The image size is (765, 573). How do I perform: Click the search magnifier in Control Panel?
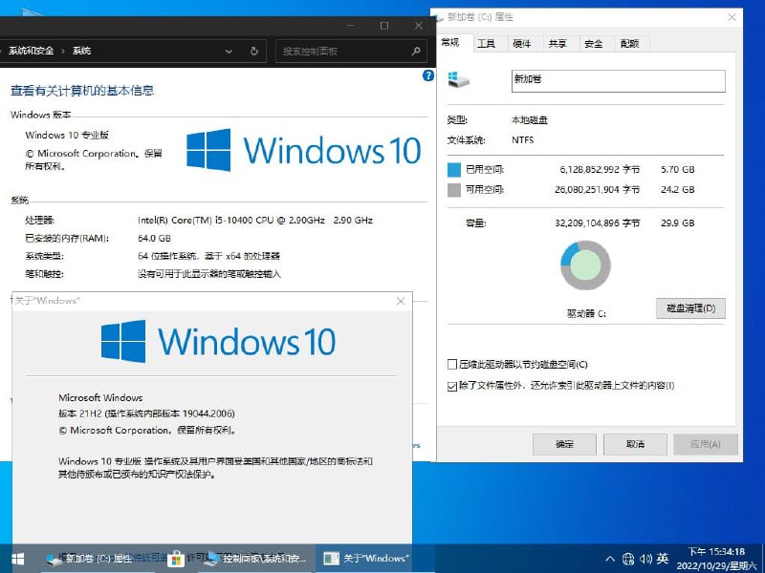(414, 51)
